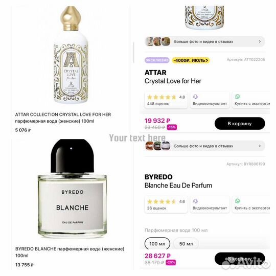Click the purple Эксклюзив tag
276x276 pixels.
157,60
